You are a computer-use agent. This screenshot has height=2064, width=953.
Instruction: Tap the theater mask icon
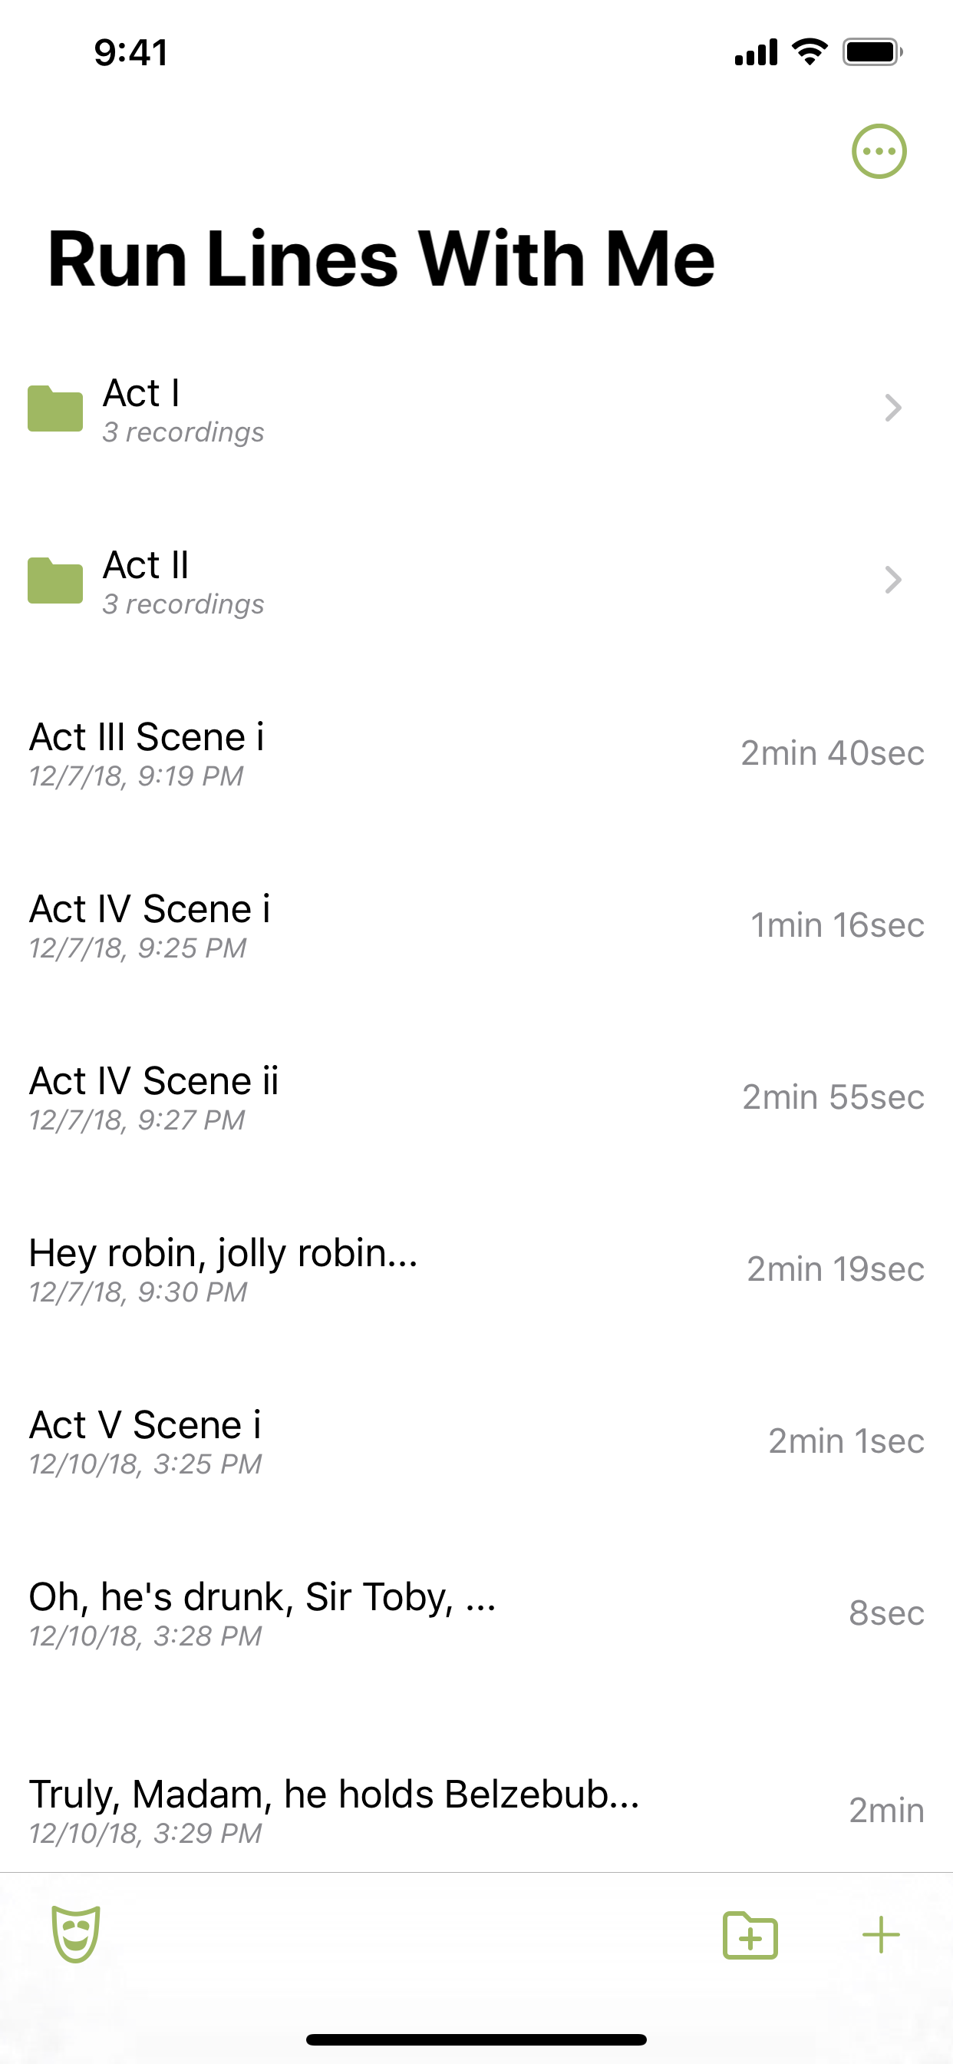tap(76, 1934)
